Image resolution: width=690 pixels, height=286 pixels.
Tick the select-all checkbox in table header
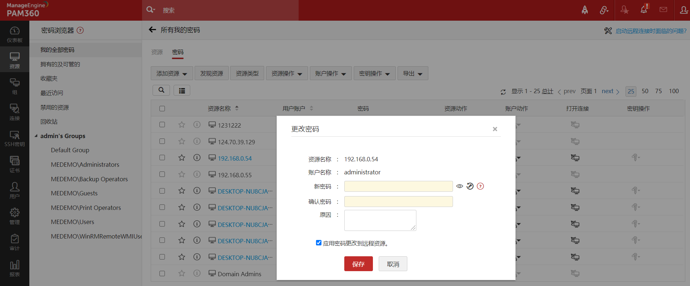click(x=162, y=108)
